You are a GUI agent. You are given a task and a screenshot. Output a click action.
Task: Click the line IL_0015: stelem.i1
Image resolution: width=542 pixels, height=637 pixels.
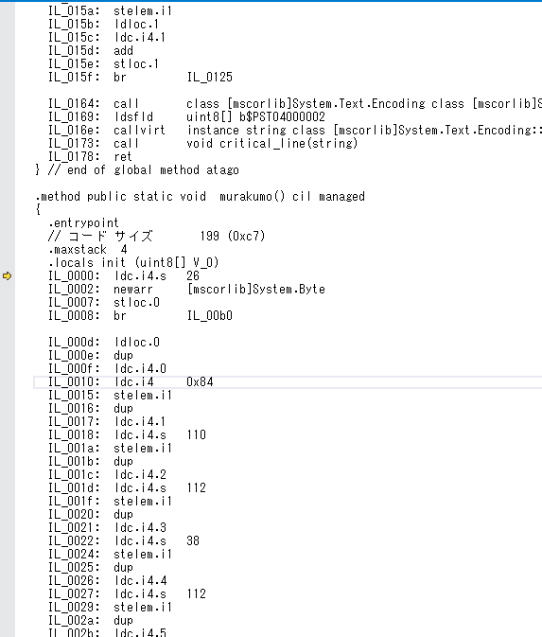tap(110, 396)
